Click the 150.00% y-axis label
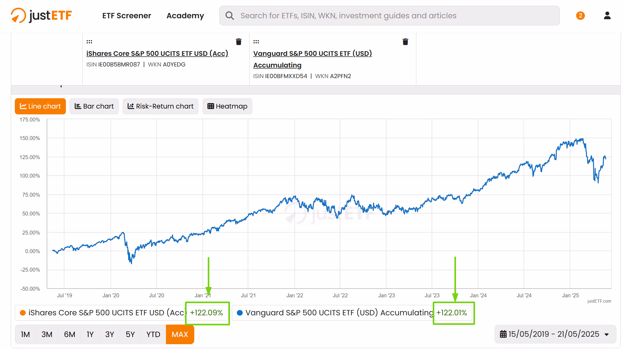 (30, 138)
